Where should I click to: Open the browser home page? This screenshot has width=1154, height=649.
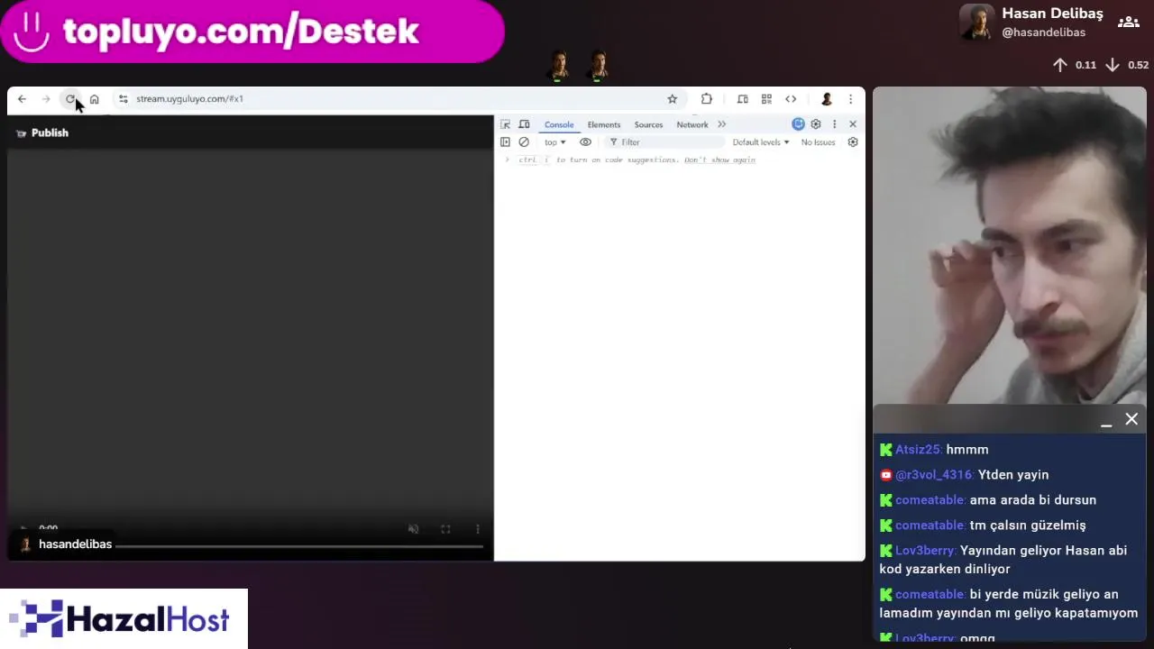(94, 99)
